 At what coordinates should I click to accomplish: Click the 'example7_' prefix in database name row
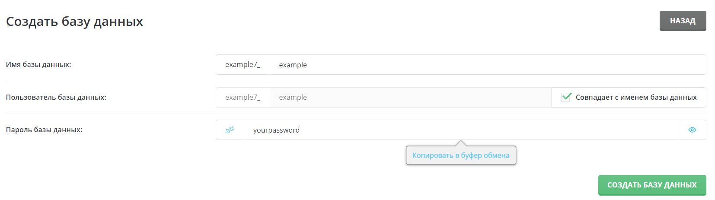click(243, 65)
